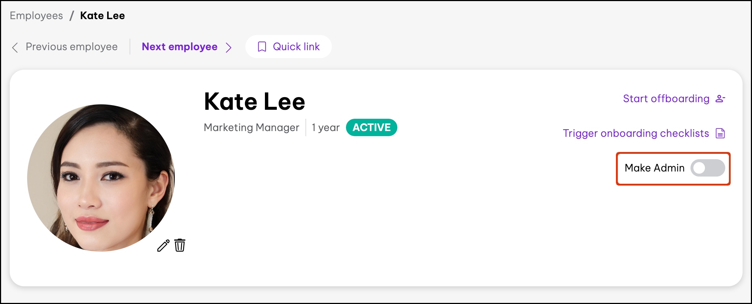
Task: Click the left chevron for previous employee
Action: pyautogui.click(x=15, y=47)
